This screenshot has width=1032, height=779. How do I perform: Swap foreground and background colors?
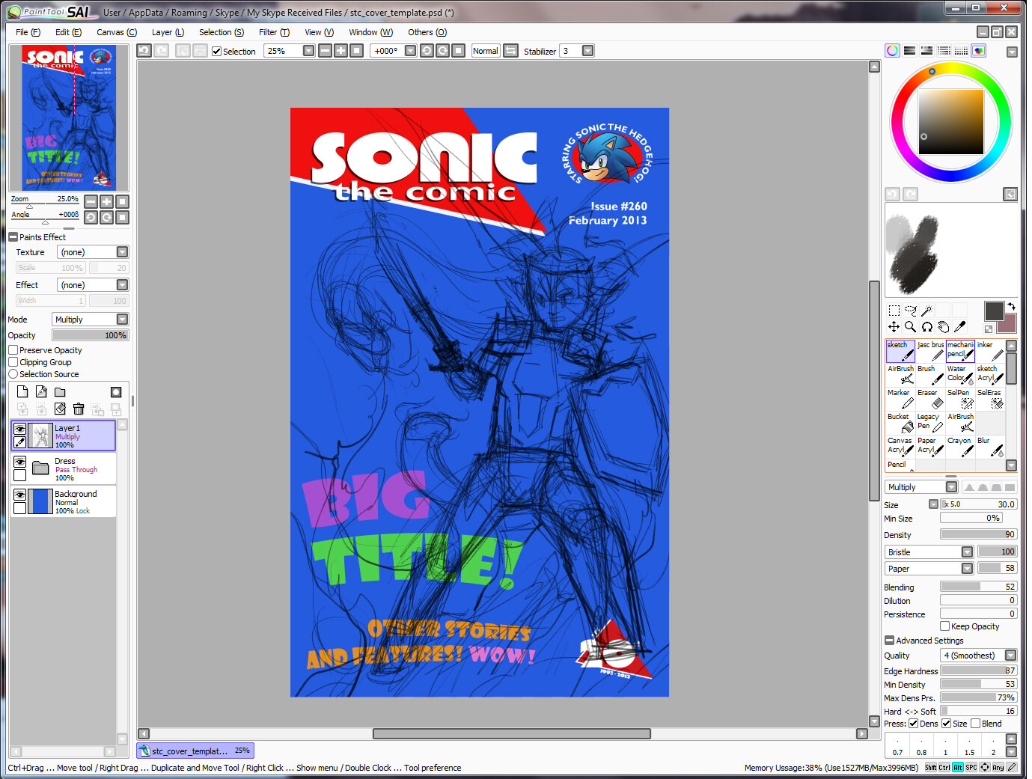tap(1011, 306)
